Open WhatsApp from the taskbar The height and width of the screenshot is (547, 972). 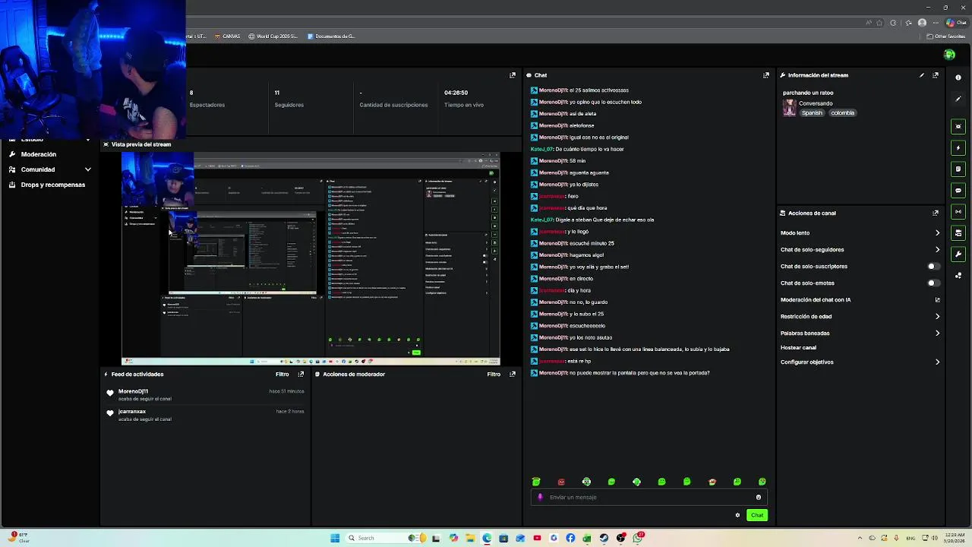pyautogui.click(x=638, y=538)
